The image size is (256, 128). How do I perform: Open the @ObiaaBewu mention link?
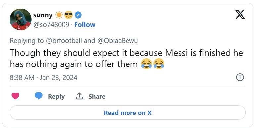(x=118, y=41)
